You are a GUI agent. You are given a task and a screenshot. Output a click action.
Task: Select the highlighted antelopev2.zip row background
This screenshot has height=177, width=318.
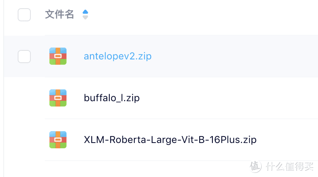(x=223, y=56)
